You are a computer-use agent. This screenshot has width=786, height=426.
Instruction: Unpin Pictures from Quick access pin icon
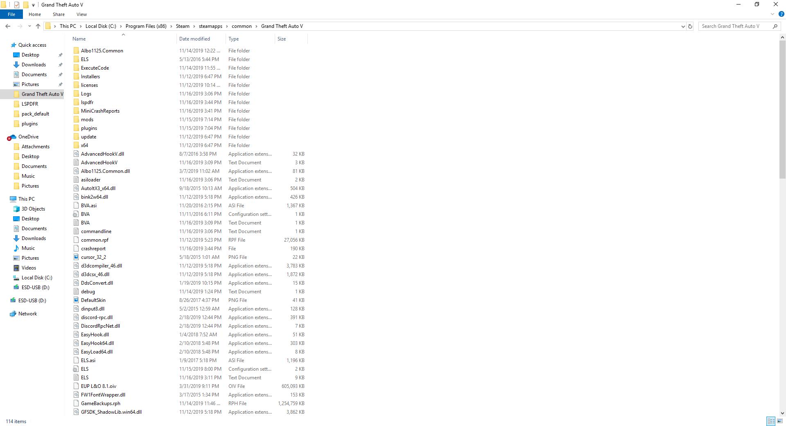(61, 84)
